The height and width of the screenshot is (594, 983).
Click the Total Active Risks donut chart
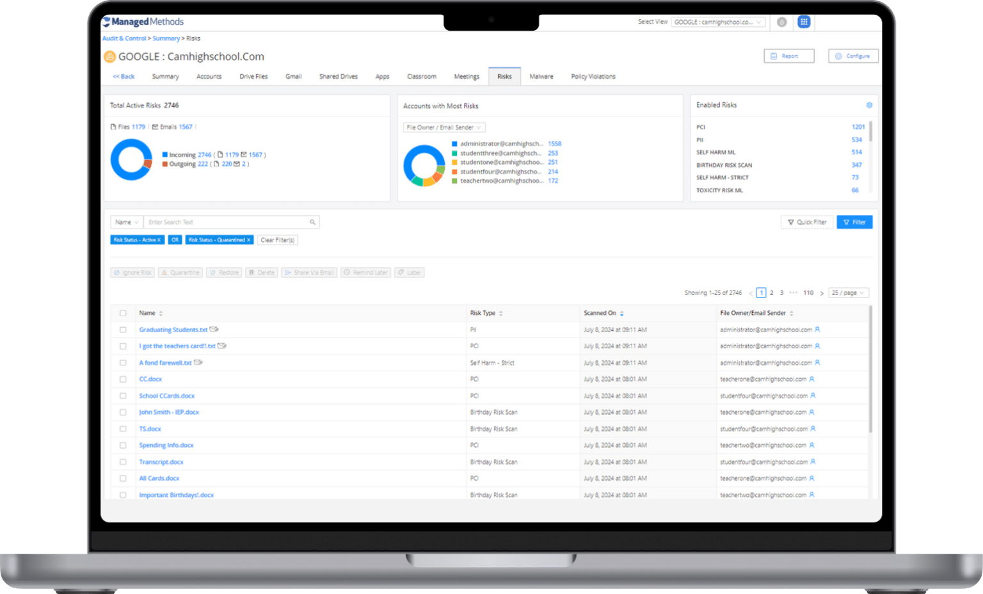pos(131,159)
